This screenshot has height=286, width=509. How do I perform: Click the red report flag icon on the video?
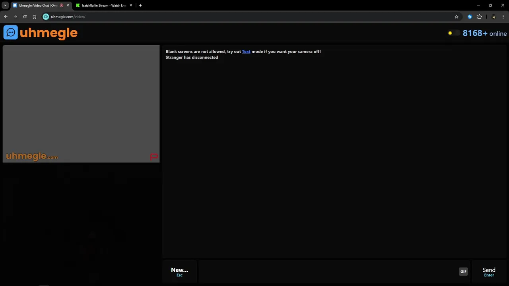pos(154,157)
